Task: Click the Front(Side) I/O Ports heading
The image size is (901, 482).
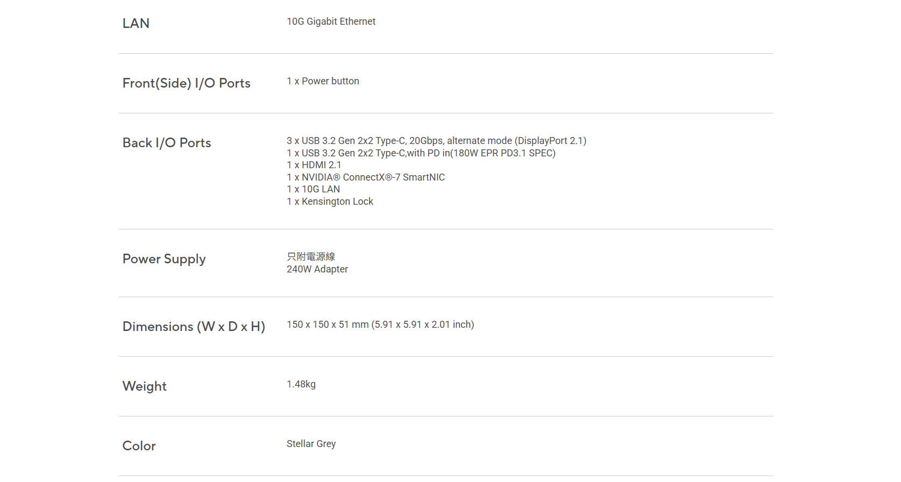Action: (186, 83)
